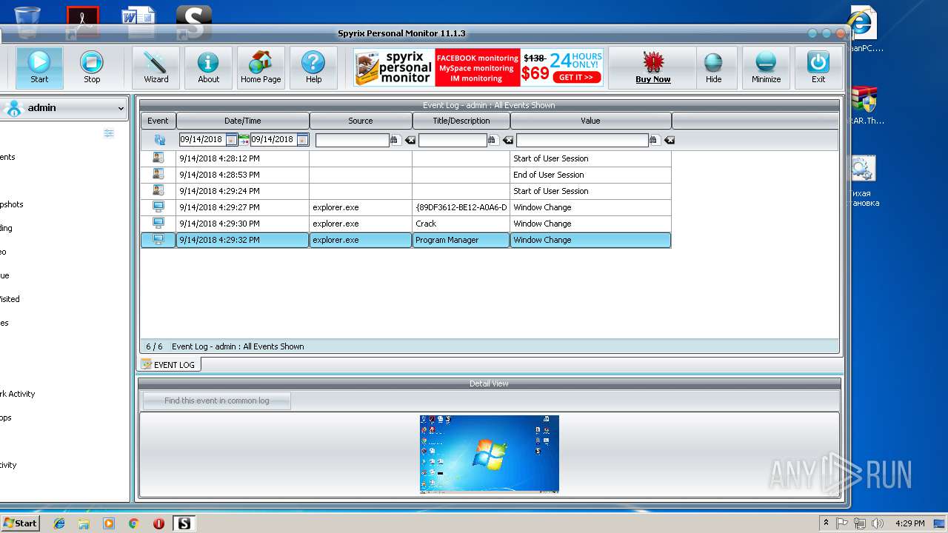Viewport: 948px width, 533px height.
Task: Open Windows Explorer from taskbar
Action: [84, 523]
